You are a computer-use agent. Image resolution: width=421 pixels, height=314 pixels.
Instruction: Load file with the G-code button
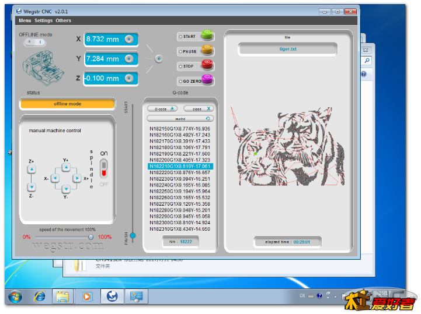(162, 109)
